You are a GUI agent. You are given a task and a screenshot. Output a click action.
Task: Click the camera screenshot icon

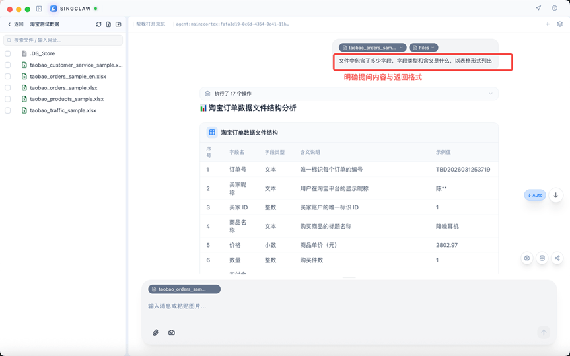tap(172, 332)
